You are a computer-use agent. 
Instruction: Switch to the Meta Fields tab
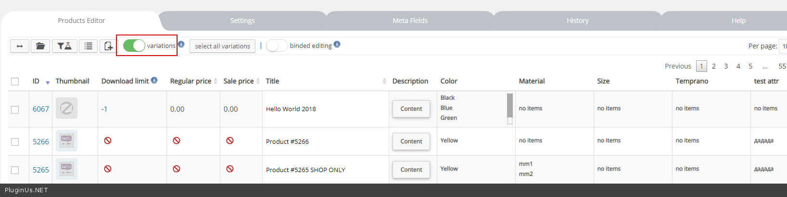(410, 21)
